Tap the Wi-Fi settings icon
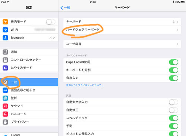The image size is (186, 136). pyautogui.click(x=5, y=30)
